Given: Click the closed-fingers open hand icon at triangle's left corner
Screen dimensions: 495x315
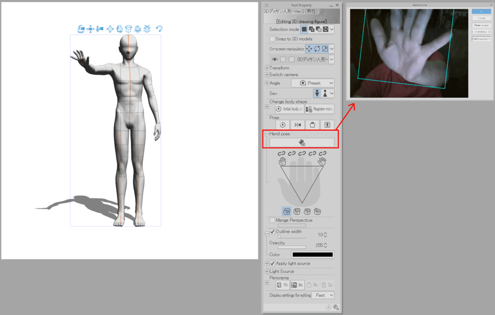Looking at the screenshot, I should click(282, 161).
